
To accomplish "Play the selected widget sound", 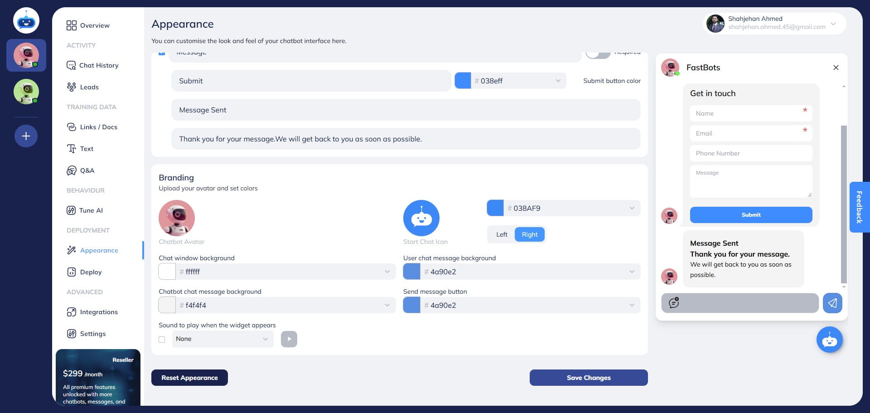I will pos(289,339).
